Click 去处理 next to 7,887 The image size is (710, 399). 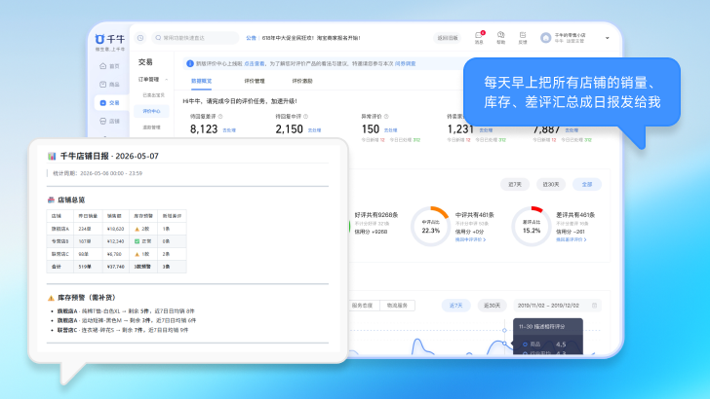click(x=572, y=130)
